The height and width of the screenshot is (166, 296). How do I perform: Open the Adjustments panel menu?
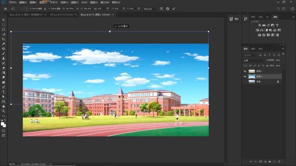(294, 17)
